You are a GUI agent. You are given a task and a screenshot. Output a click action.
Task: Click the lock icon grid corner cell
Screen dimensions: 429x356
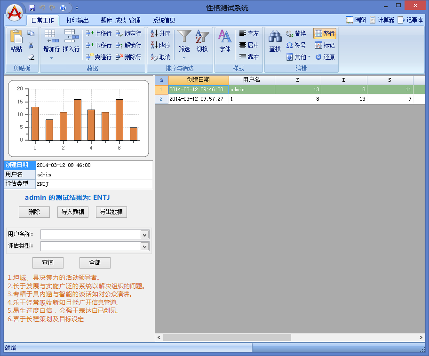coord(161,80)
